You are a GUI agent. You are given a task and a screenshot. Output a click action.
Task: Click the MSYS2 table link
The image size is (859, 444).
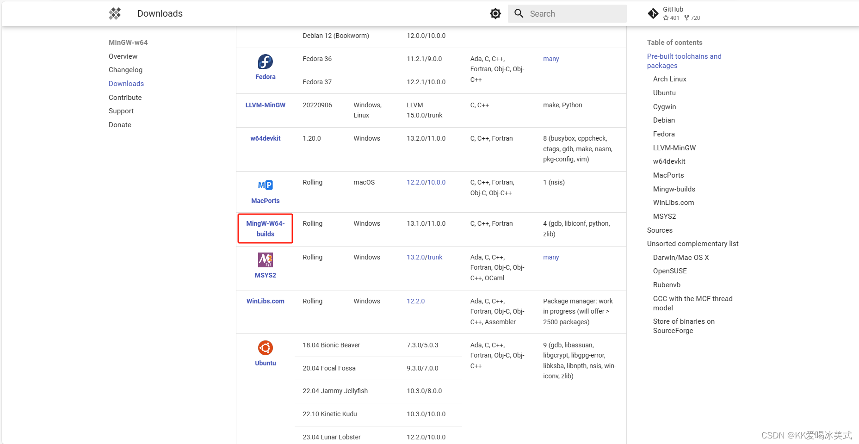tap(266, 275)
